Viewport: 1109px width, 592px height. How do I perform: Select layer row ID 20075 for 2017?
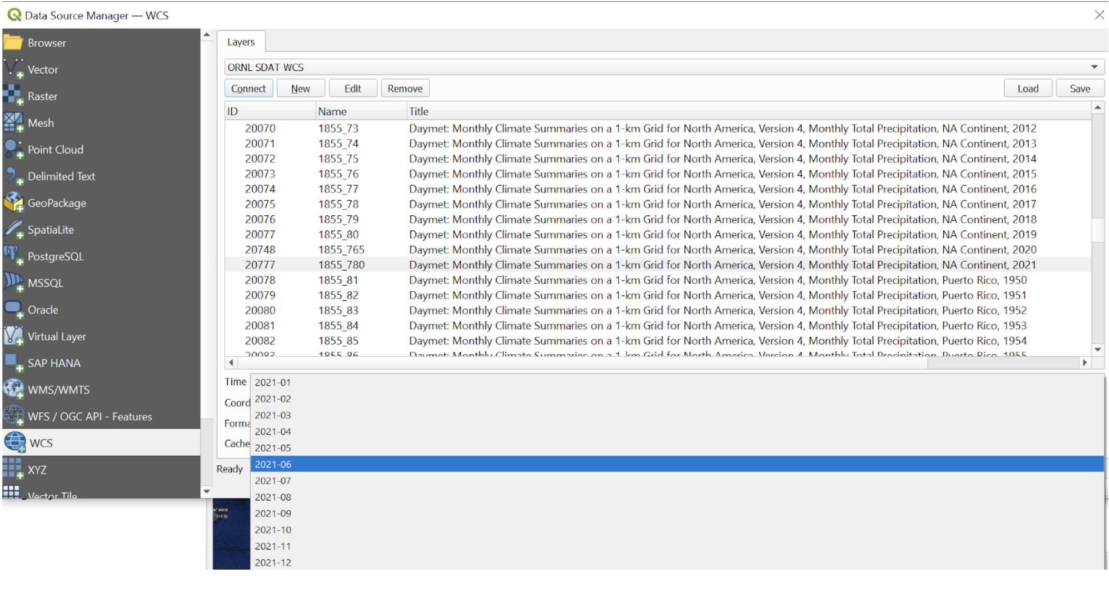pyautogui.click(x=658, y=204)
